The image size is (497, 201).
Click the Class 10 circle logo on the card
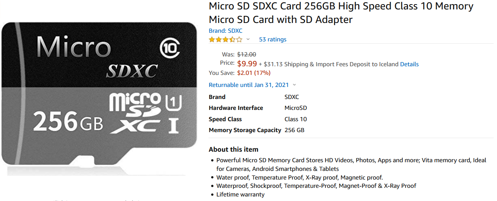170,49
